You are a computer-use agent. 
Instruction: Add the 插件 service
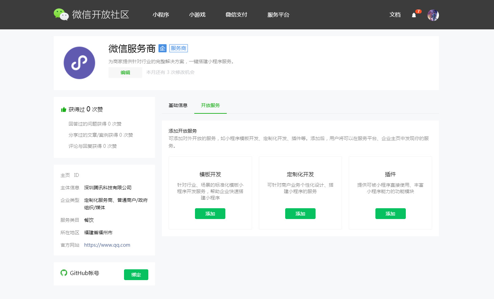[391, 214]
